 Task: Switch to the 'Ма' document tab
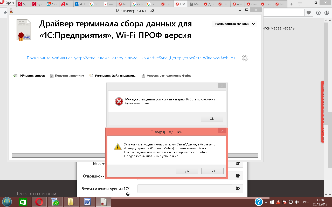[194, 4]
